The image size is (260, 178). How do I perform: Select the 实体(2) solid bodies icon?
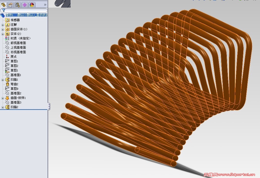[7, 34]
